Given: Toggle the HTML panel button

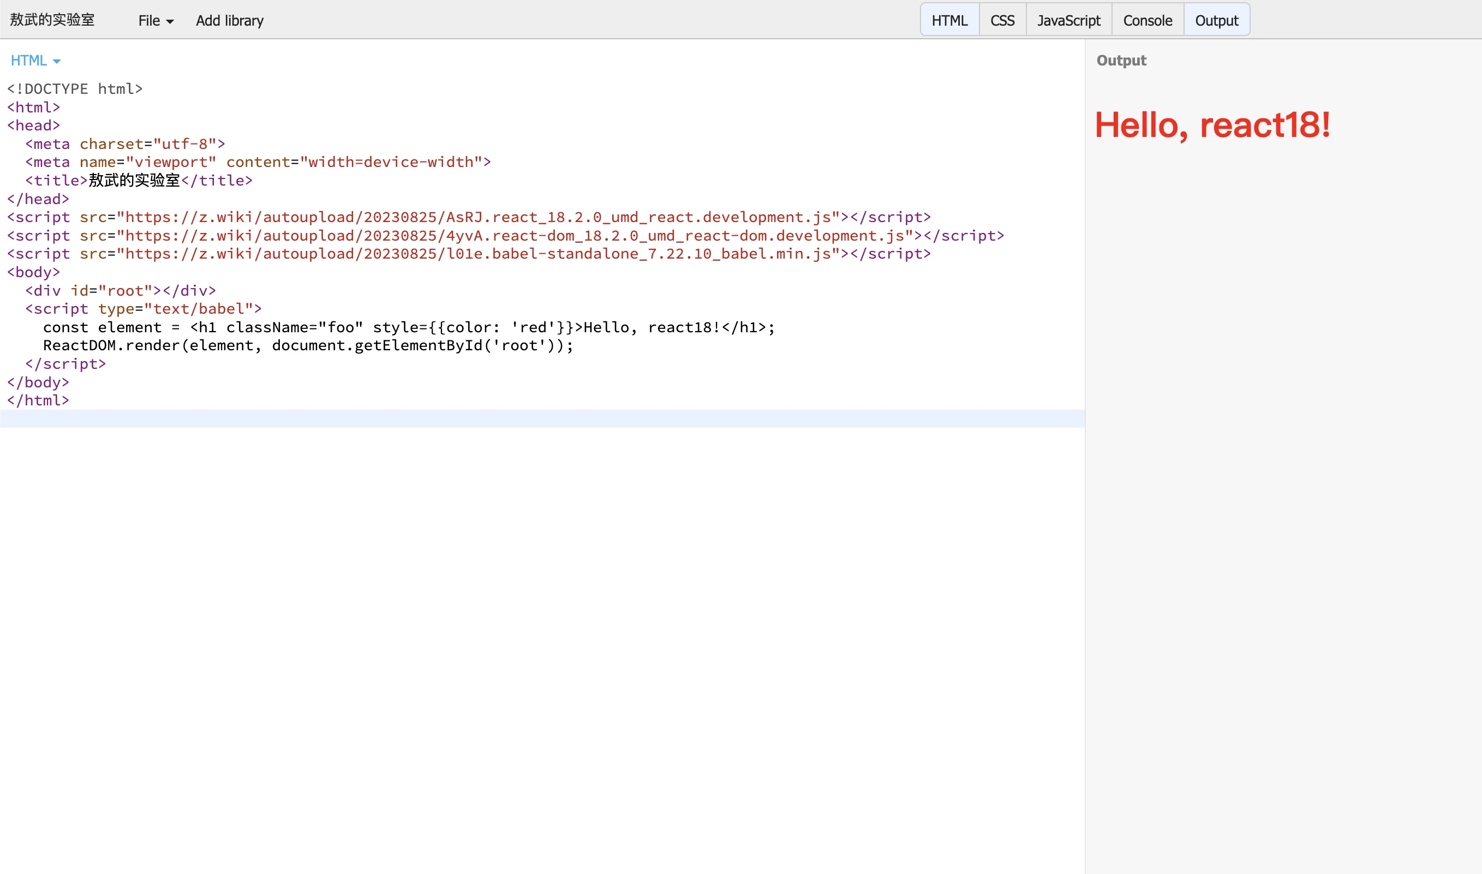Looking at the screenshot, I should coord(949,20).
